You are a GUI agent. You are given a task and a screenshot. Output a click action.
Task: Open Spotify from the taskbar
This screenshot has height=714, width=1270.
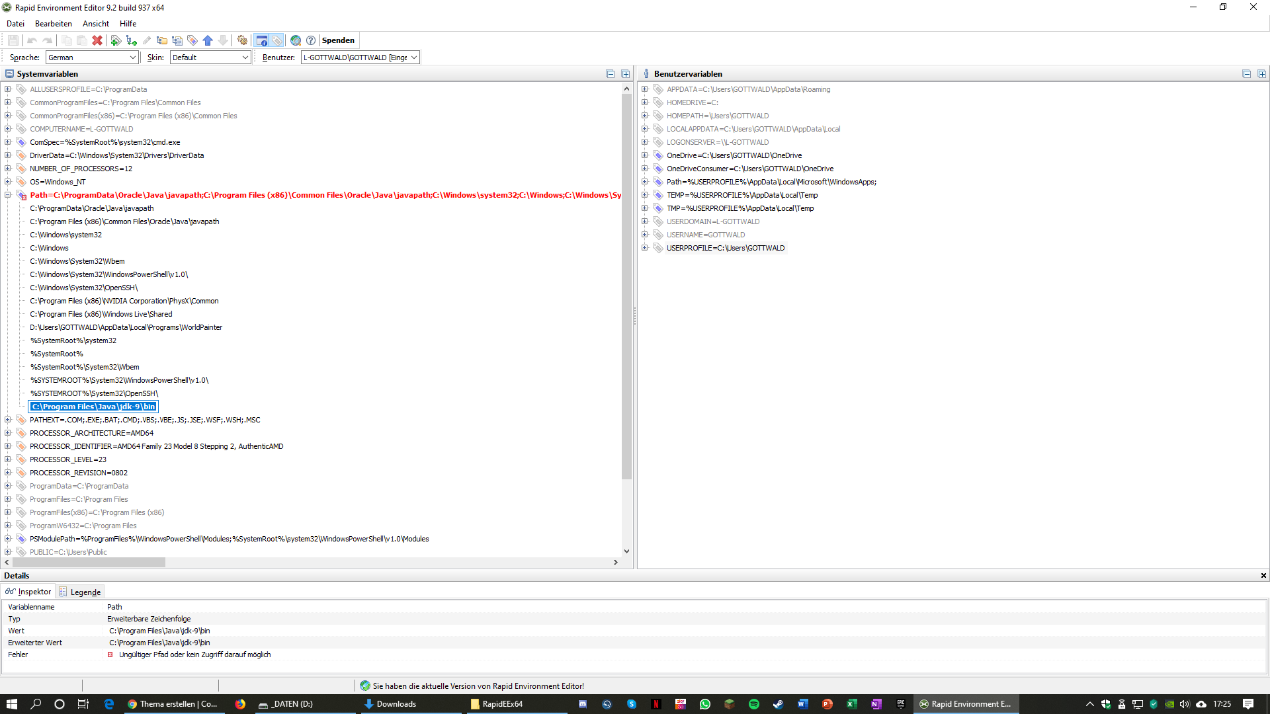753,704
